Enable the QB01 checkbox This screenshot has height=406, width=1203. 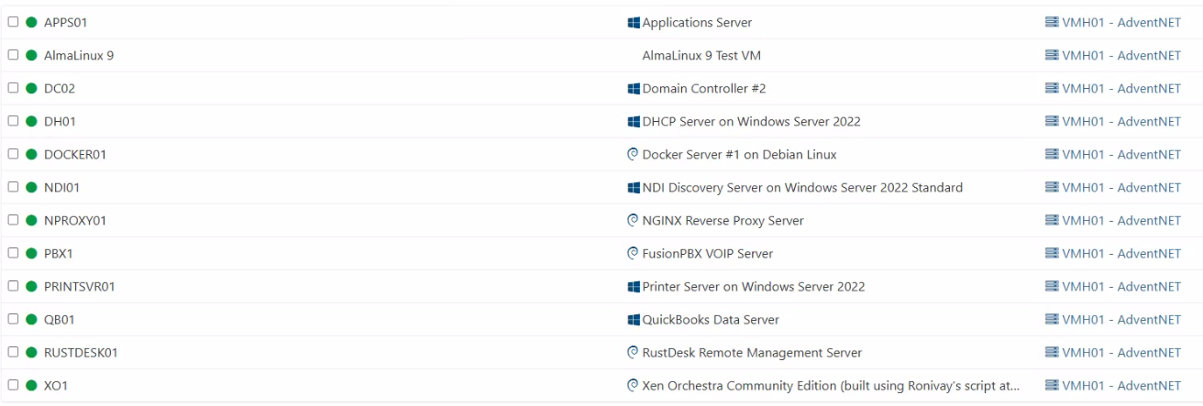(13, 319)
